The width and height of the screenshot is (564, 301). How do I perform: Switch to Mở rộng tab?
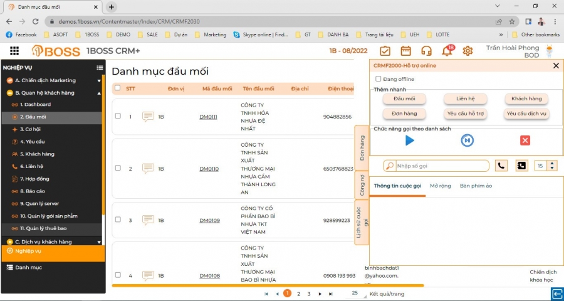441,186
